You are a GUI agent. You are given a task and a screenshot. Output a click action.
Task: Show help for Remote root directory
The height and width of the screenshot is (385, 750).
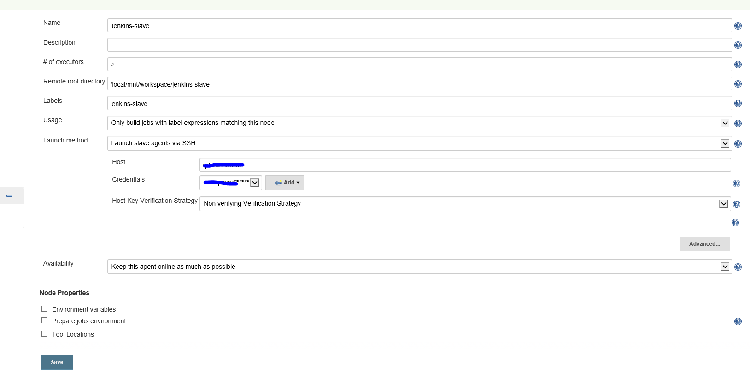(738, 84)
